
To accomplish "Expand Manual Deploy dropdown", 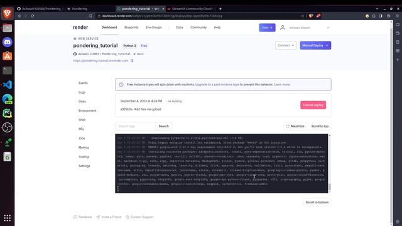I will 315,45.
